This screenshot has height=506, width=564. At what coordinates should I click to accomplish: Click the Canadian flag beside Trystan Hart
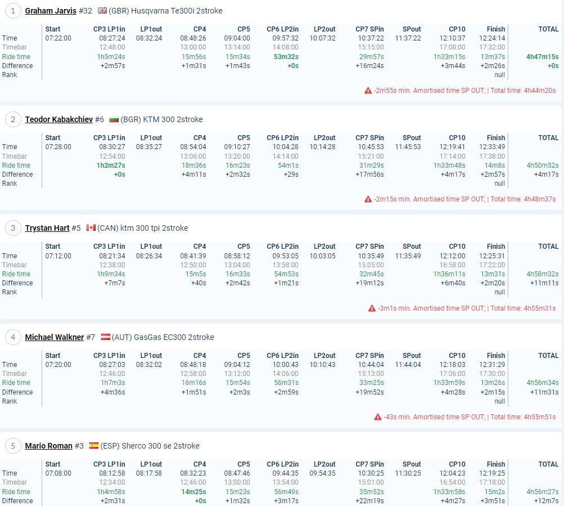(x=91, y=228)
